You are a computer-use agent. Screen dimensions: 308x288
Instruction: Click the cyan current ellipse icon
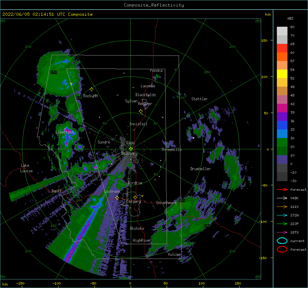[282, 241]
